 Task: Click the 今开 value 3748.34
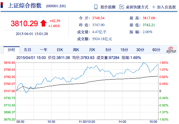point(98,18)
